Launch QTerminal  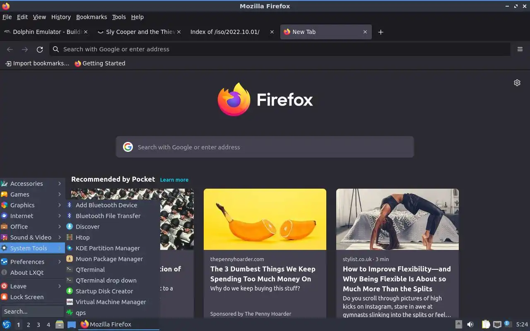(112, 270)
